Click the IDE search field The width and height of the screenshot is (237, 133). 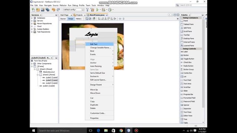pyautogui.click(x=191, y=5)
